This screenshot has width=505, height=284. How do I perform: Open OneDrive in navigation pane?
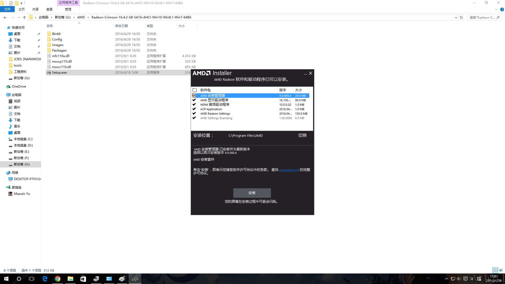19,86
